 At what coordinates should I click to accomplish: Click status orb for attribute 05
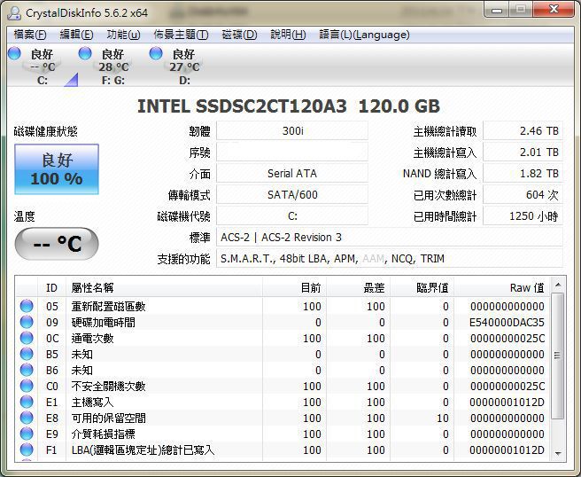pos(27,306)
